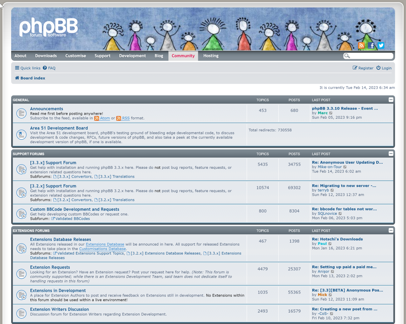The width and height of the screenshot is (406, 324).
Task: Open last post 'phpBB 3.3.10 Release - Event …'
Action: click(x=345, y=109)
